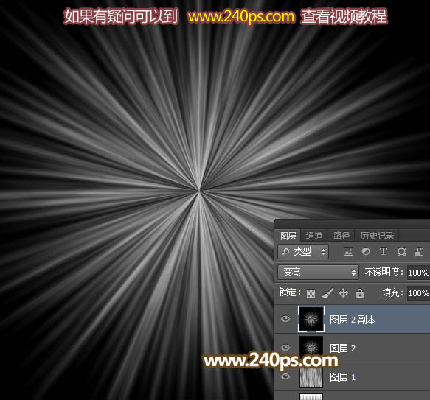Screen dimensions: 430x400
Task: Filter layers by smart object icon
Action: coord(419,251)
